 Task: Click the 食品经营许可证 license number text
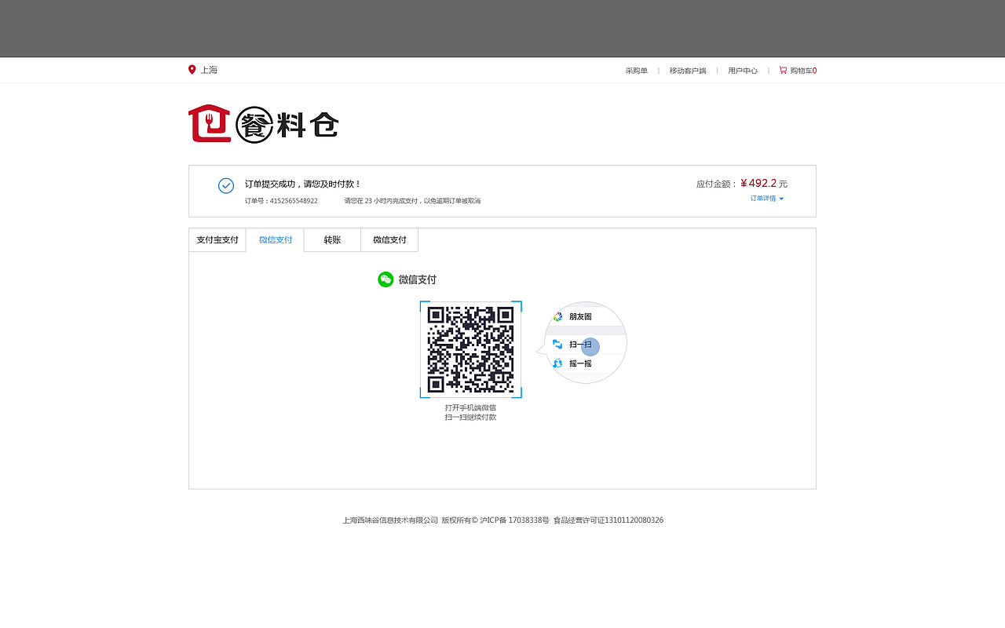point(608,520)
